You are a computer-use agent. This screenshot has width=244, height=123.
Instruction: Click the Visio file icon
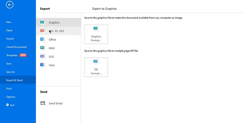[x=42, y=65]
